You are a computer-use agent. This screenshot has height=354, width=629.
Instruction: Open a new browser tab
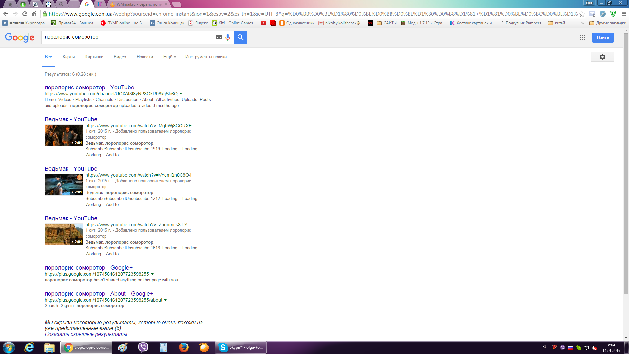(177, 4)
